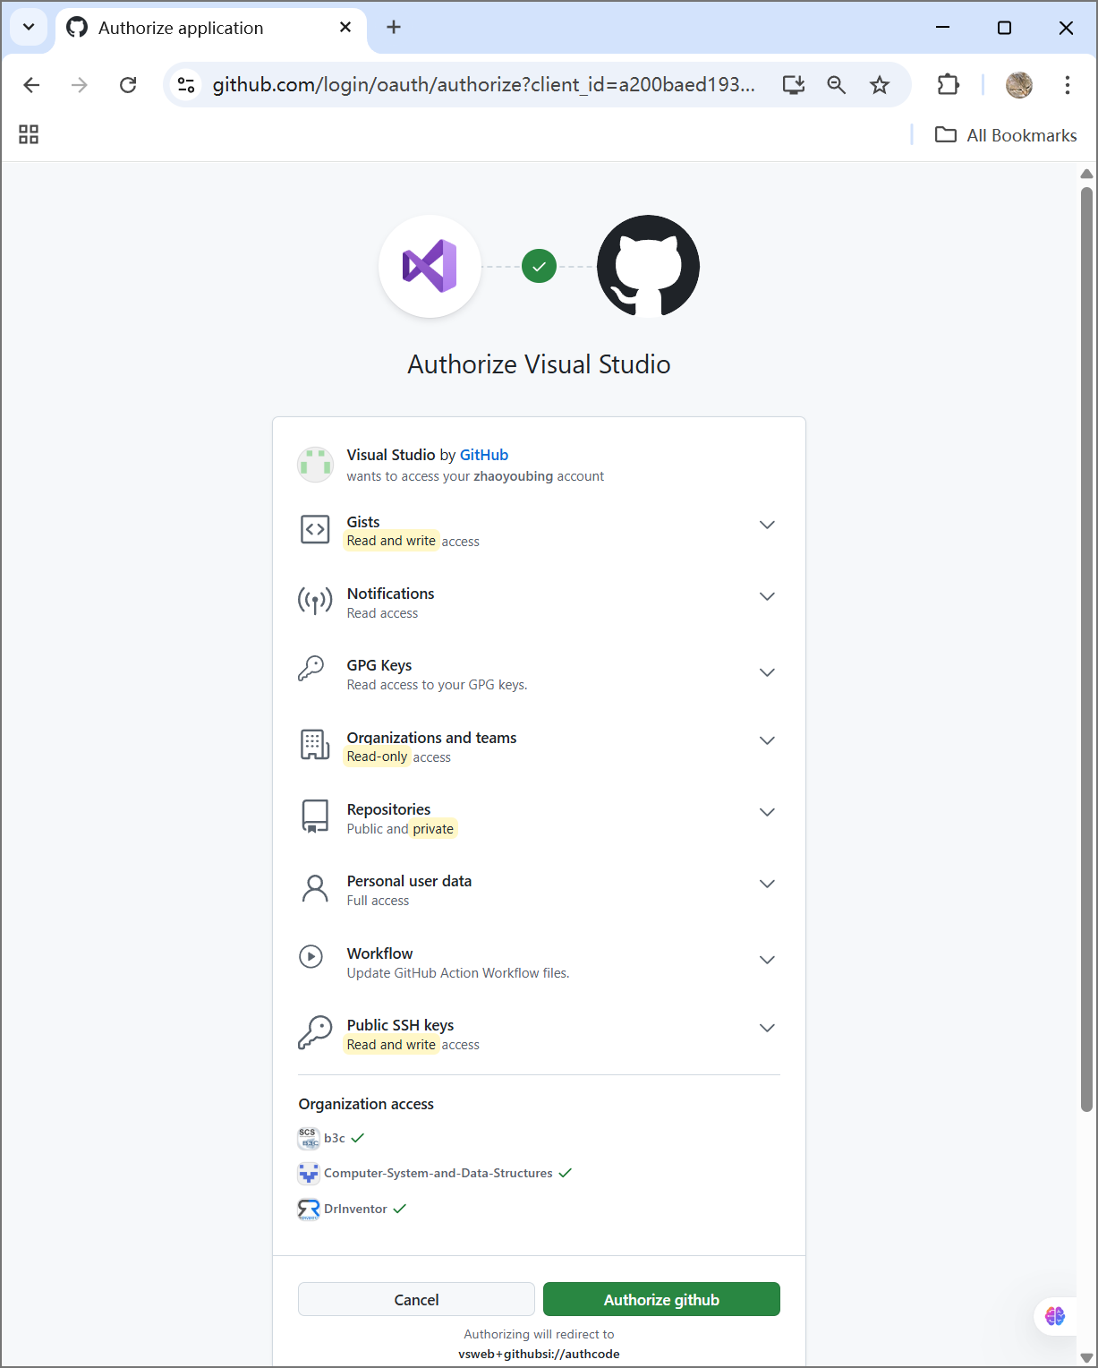The image size is (1098, 1368).
Task: Bookmark this page with the star icon
Action: coord(880,85)
